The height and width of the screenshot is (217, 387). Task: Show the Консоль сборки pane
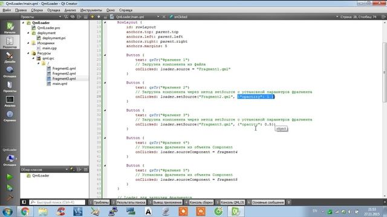click(x=199, y=203)
